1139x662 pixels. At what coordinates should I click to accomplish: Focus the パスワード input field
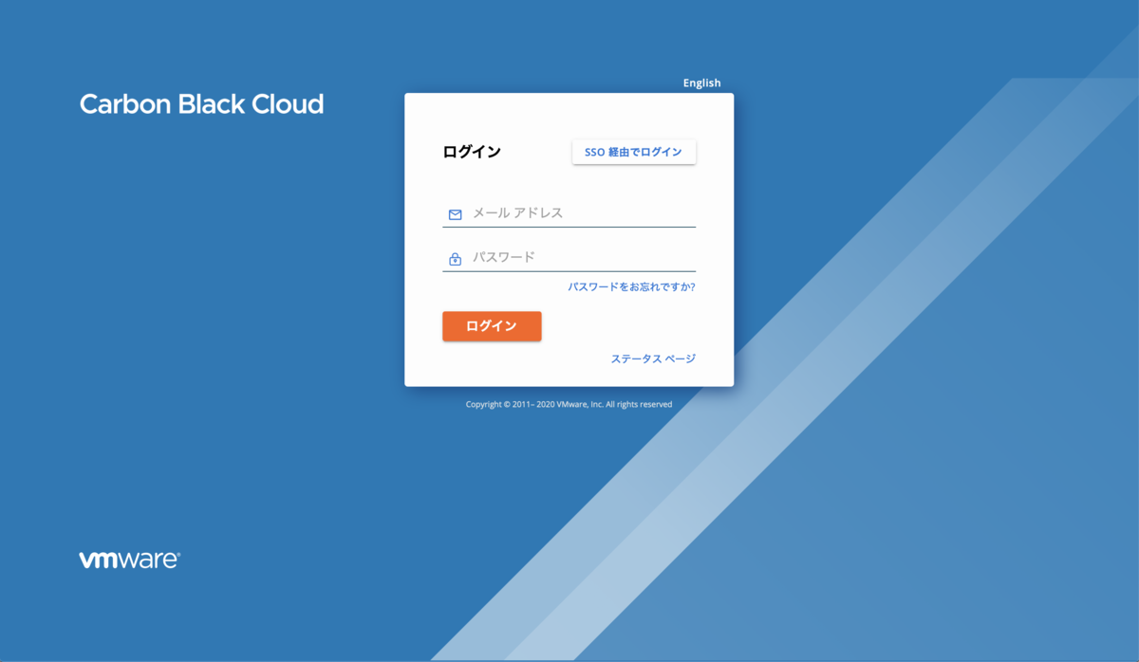click(569, 258)
